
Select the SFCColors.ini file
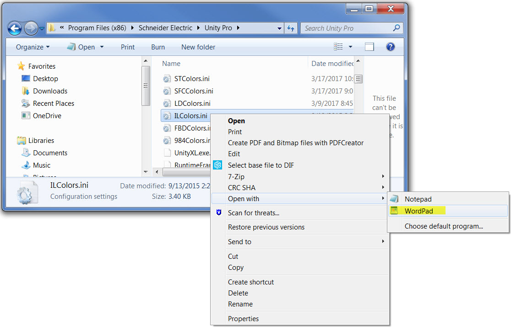click(x=188, y=91)
